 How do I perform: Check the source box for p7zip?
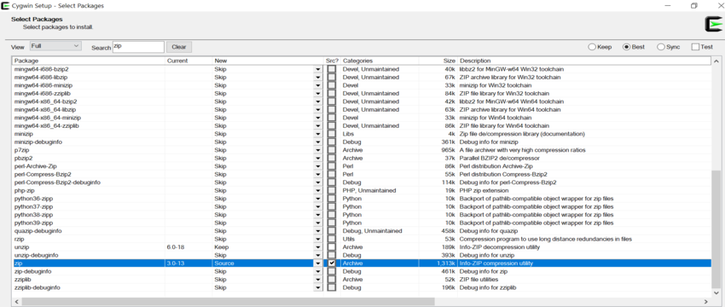click(x=332, y=150)
